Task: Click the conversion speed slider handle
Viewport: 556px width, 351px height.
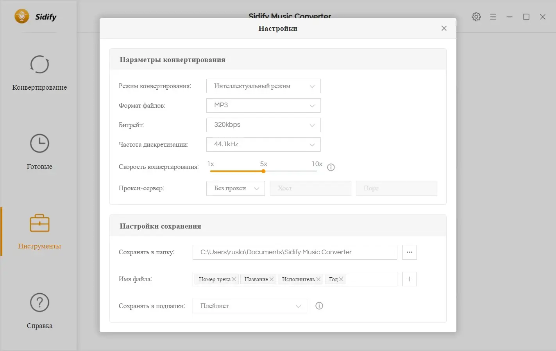Action: [264, 171]
